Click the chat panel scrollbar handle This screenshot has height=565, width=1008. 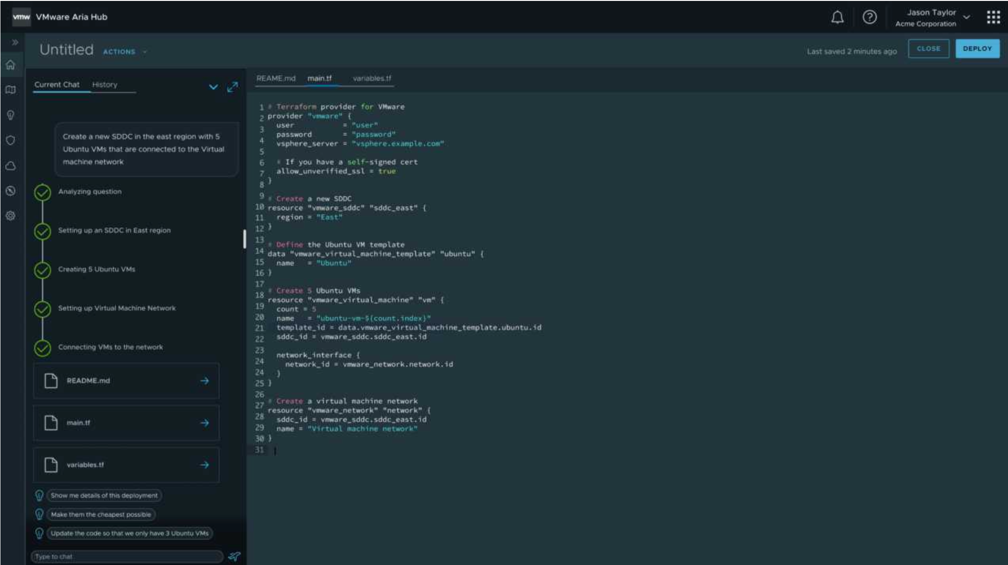tap(244, 239)
